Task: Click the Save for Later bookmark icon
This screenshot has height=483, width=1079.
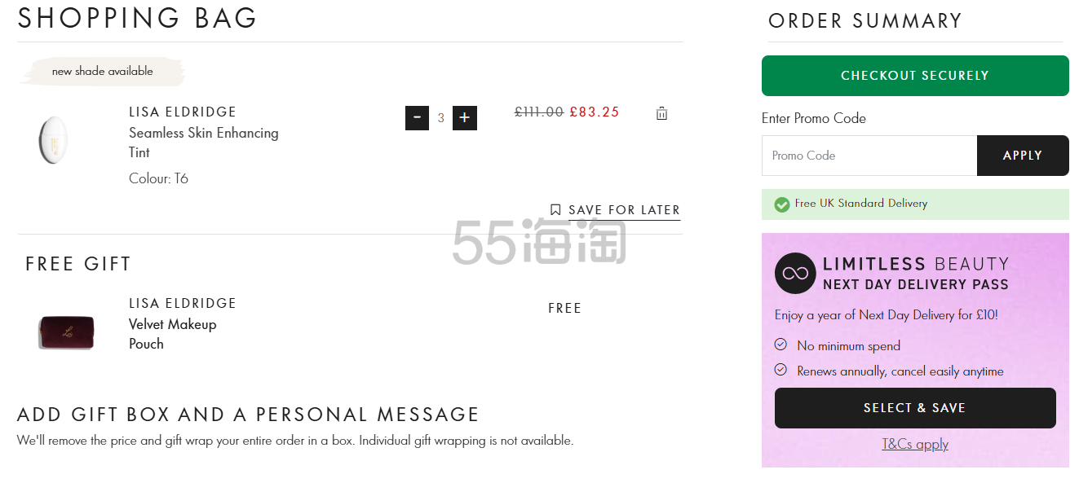Action: 555,210
